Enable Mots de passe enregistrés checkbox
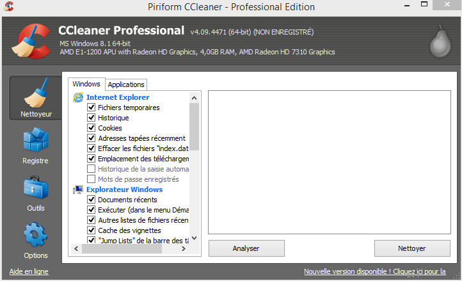 91,179
